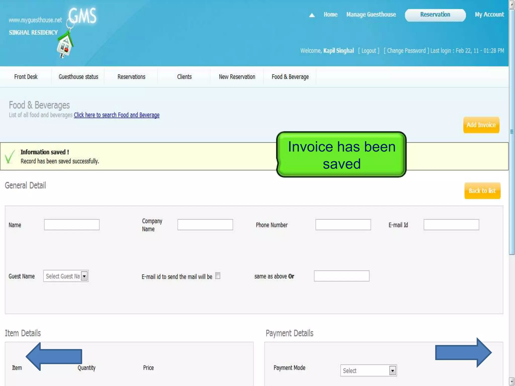Click the scrollbar up arrow

(512, 5)
